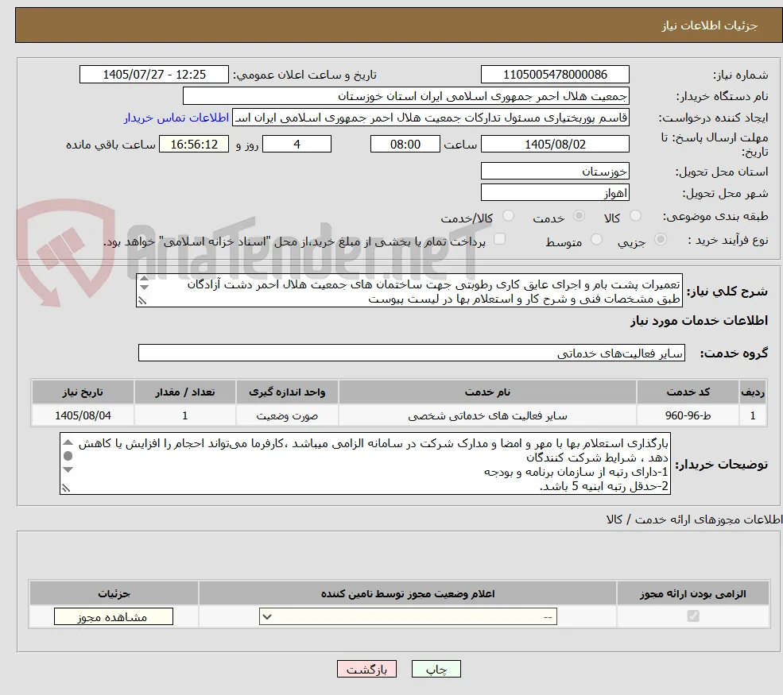This screenshot has width=783, height=695.
Task: Click the delivery city field اهواز
Action: point(555,192)
